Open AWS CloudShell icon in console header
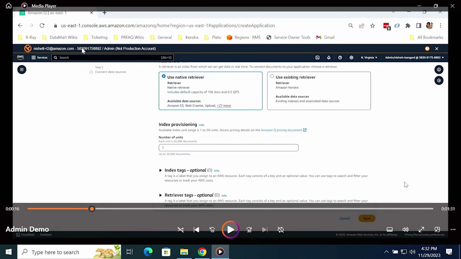The height and width of the screenshot is (259, 461). [x=317, y=58]
